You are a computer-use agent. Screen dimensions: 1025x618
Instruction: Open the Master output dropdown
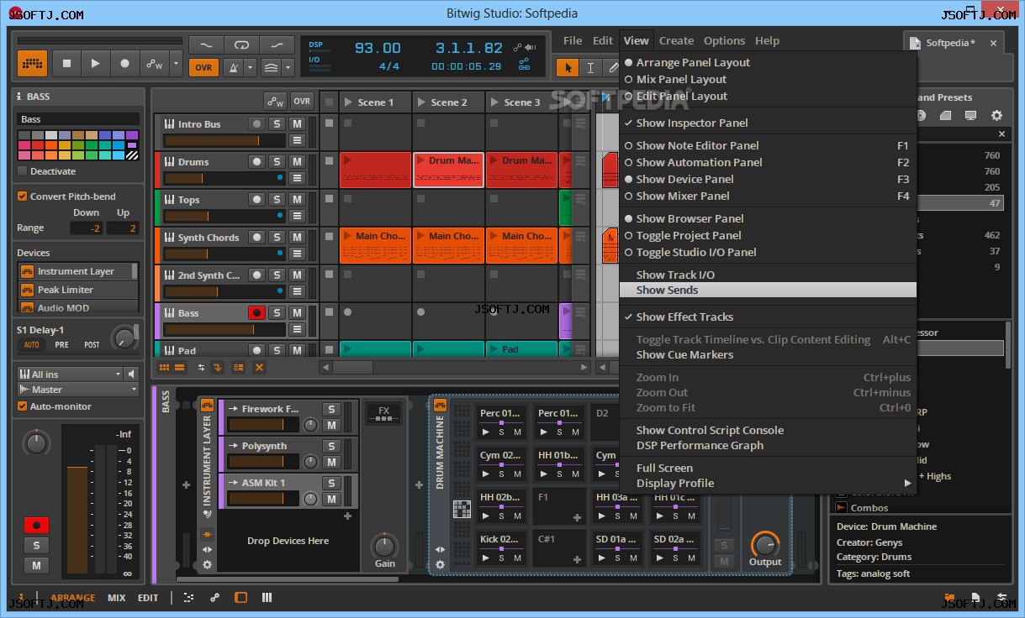78,390
